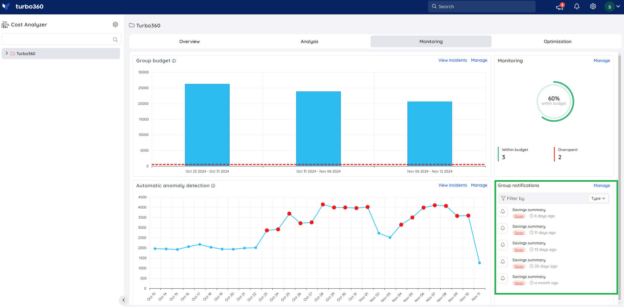Click the Automatic anomaly detection info icon
Viewport: 624px width, 307px height.
point(213,186)
